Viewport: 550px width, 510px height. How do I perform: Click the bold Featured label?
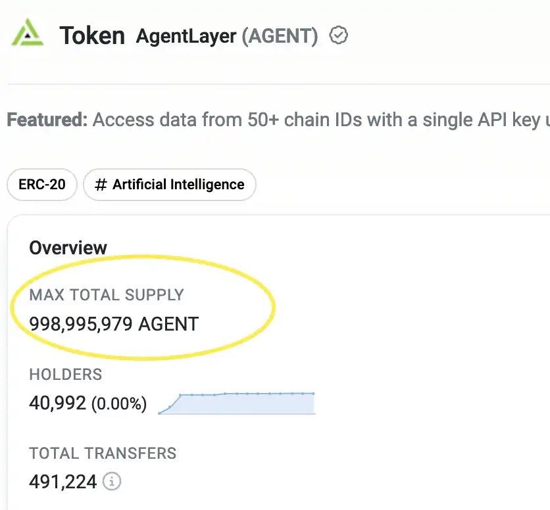pos(47,120)
